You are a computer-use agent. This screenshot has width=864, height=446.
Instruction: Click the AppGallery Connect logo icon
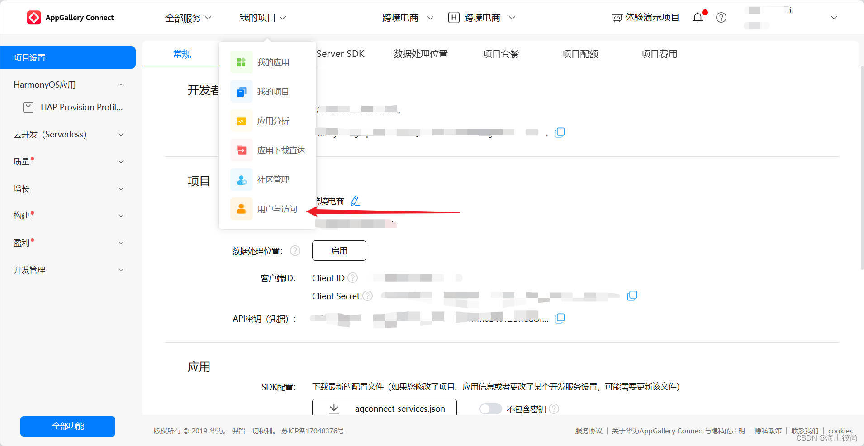point(34,18)
